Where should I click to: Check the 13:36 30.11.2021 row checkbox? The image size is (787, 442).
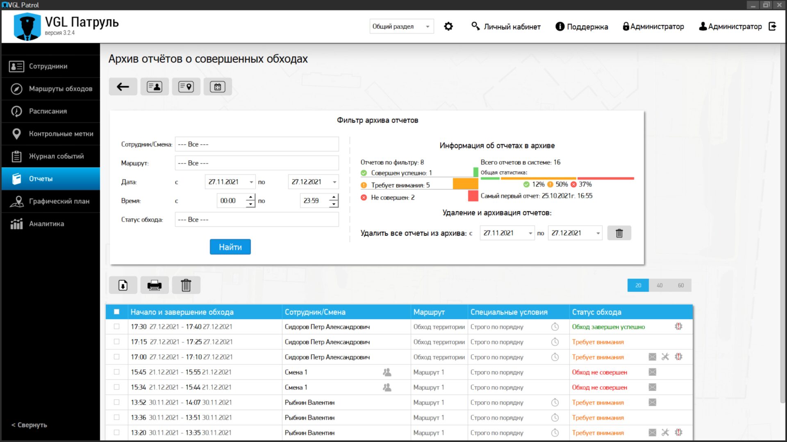coord(117,417)
